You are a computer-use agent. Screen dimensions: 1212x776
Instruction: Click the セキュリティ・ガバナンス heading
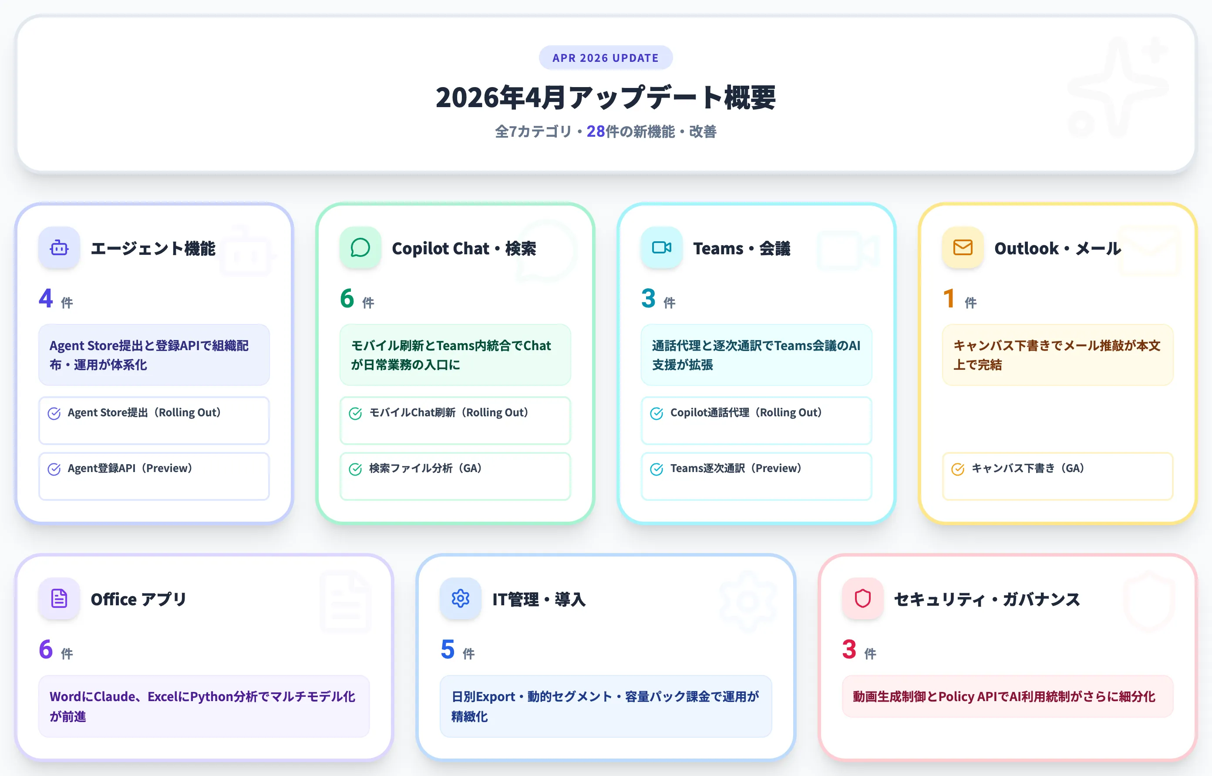tap(987, 600)
